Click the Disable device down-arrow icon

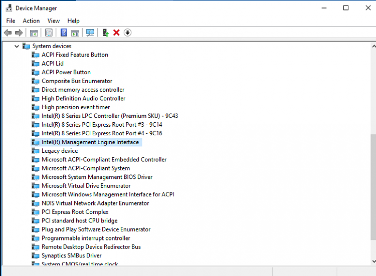127,33
